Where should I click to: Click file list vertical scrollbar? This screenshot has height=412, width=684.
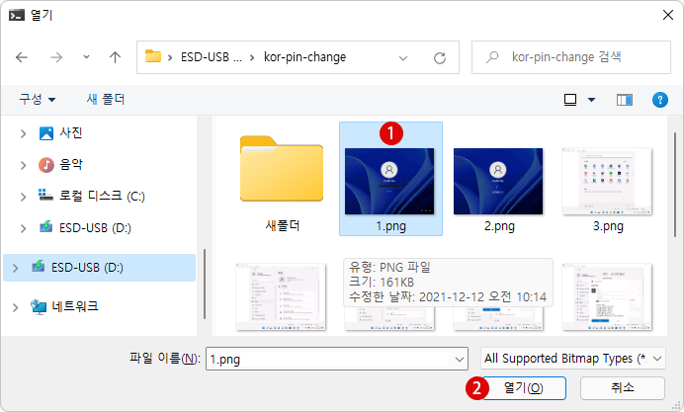coord(675,185)
